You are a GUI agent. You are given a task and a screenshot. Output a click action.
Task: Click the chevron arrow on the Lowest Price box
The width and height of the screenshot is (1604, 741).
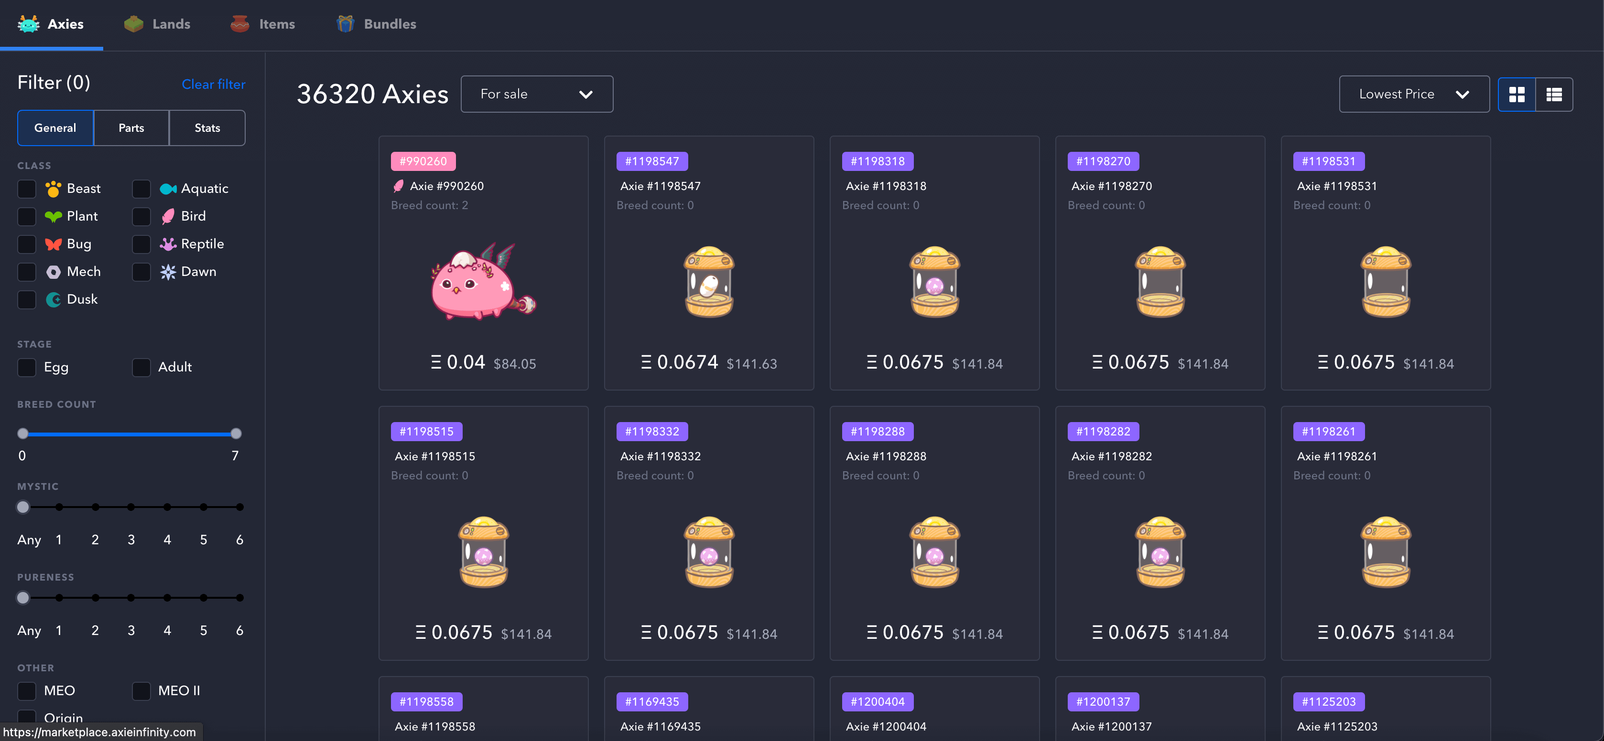click(1462, 95)
